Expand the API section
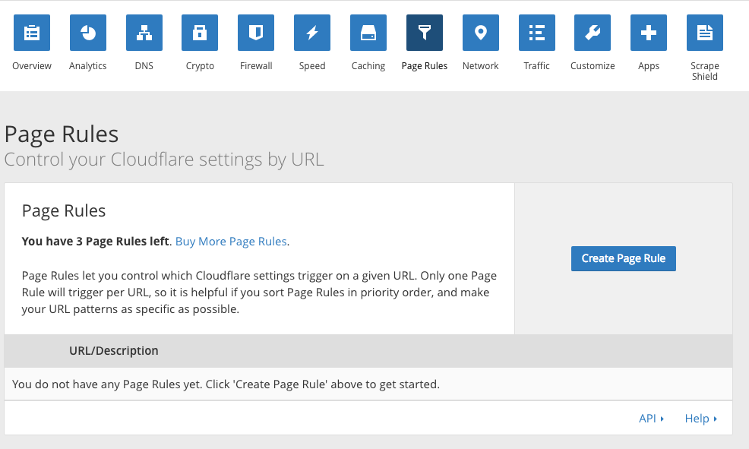This screenshot has width=749, height=449. click(x=651, y=419)
